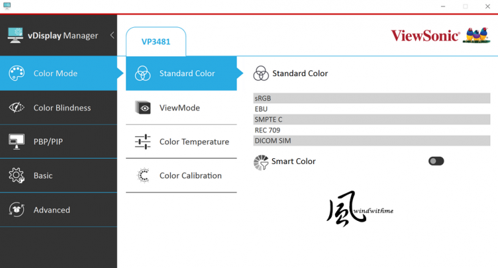Screen dimensions: 498x268
Task: Click the vDisplay Manager monitor logo
Action: click(16, 36)
